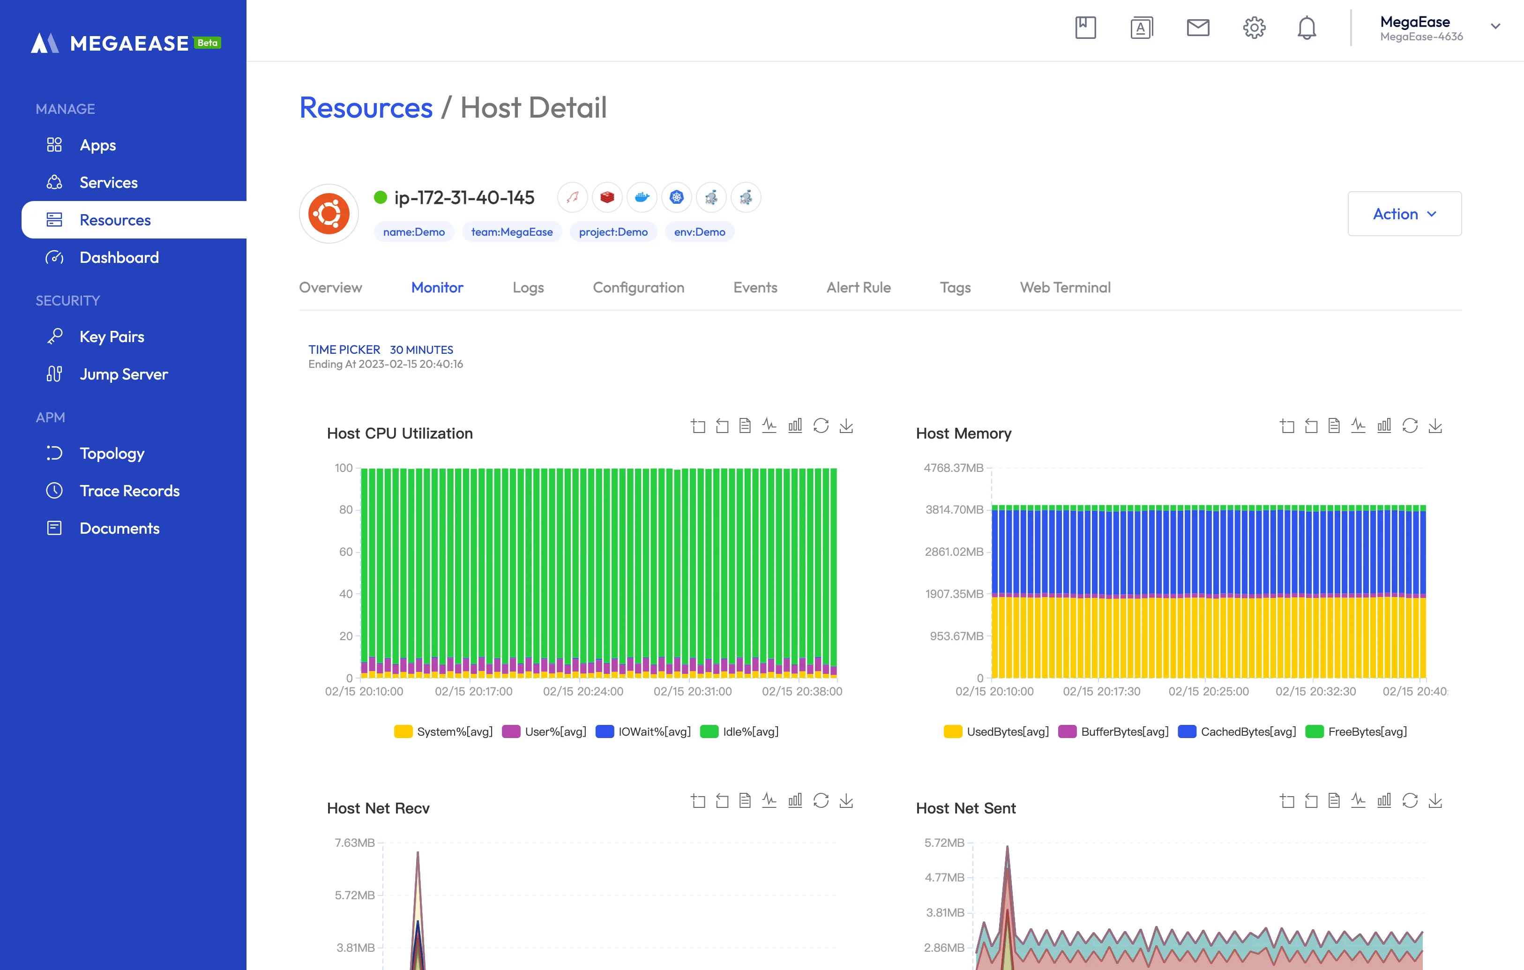Toggle FreeBytes[avg] series in Memory legend

pos(1356,731)
